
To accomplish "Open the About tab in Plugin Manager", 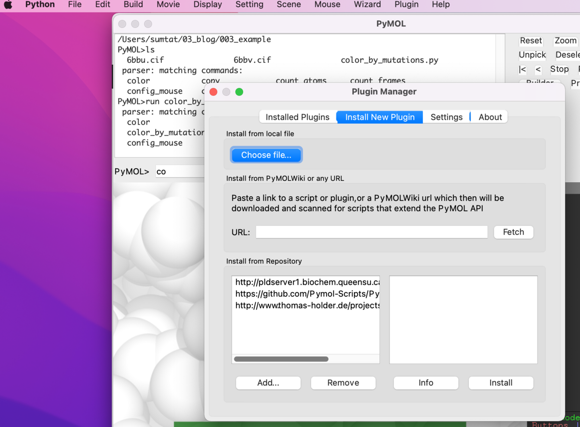I will tap(490, 117).
